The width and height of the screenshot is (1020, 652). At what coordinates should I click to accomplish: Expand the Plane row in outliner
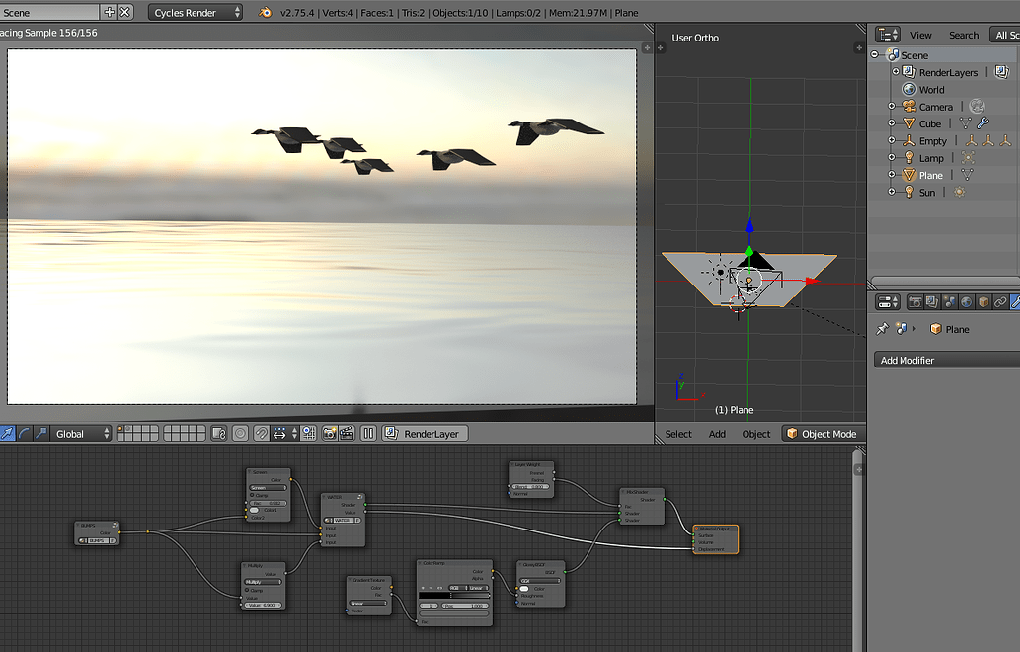[892, 175]
